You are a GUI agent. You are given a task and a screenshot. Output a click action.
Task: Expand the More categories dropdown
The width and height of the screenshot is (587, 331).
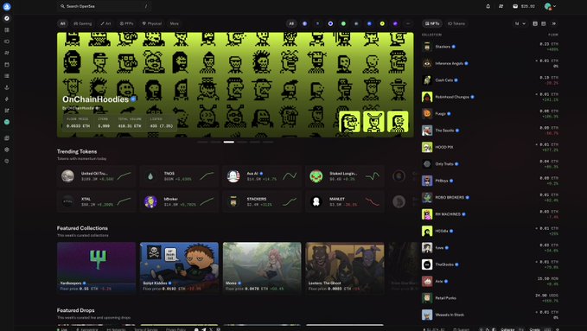coord(175,23)
